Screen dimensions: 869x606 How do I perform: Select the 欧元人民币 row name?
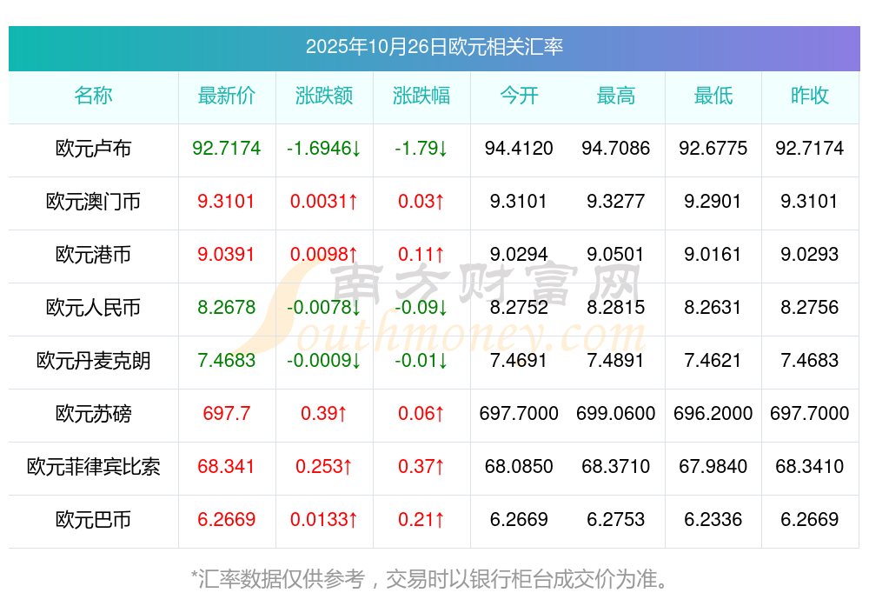click(93, 308)
